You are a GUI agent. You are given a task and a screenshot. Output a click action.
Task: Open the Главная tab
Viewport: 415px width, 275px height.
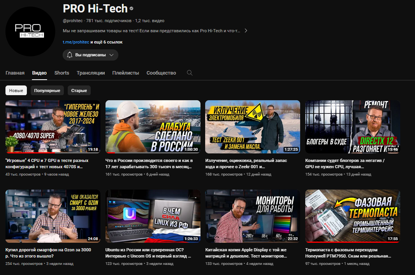coord(15,73)
